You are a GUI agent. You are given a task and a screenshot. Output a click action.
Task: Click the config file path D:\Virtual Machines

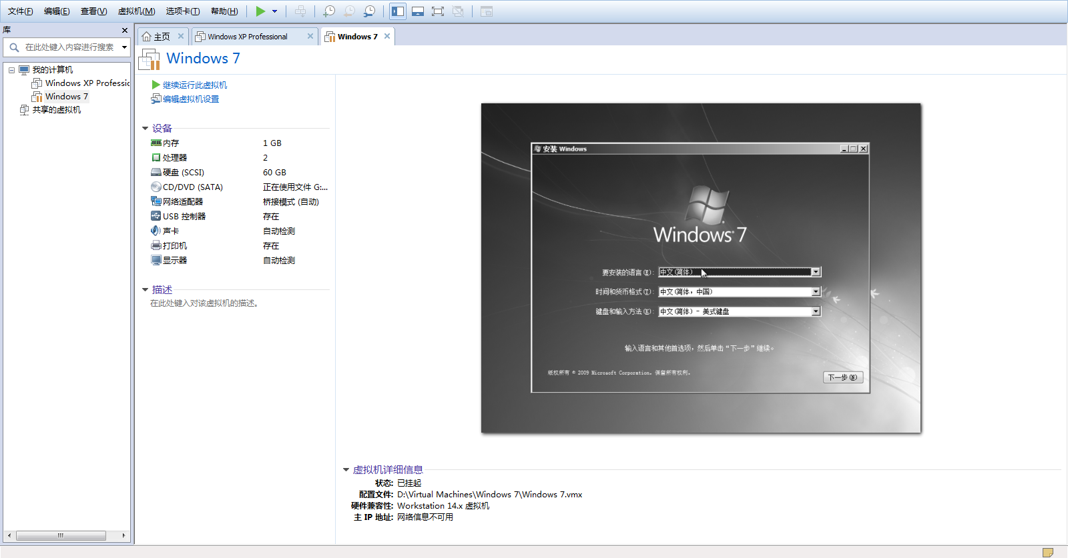tap(489, 495)
